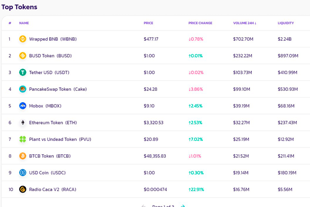The image size is (310, 207).
Task: Click the $9.10 price value
Action: tap(149, 106)
